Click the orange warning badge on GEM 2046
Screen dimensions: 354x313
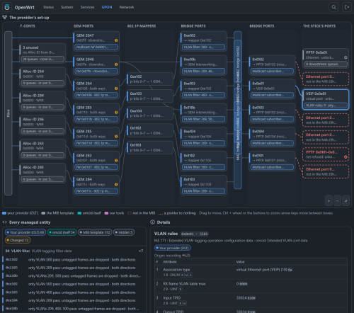tap(116, 64)
